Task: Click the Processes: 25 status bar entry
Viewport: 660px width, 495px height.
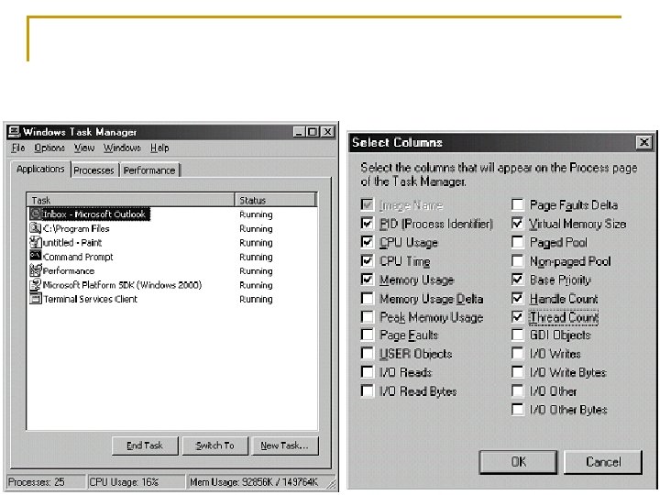Action: 46,482
